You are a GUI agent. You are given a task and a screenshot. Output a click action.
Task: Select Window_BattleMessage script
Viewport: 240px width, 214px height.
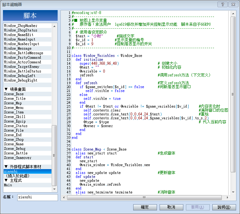28,53
